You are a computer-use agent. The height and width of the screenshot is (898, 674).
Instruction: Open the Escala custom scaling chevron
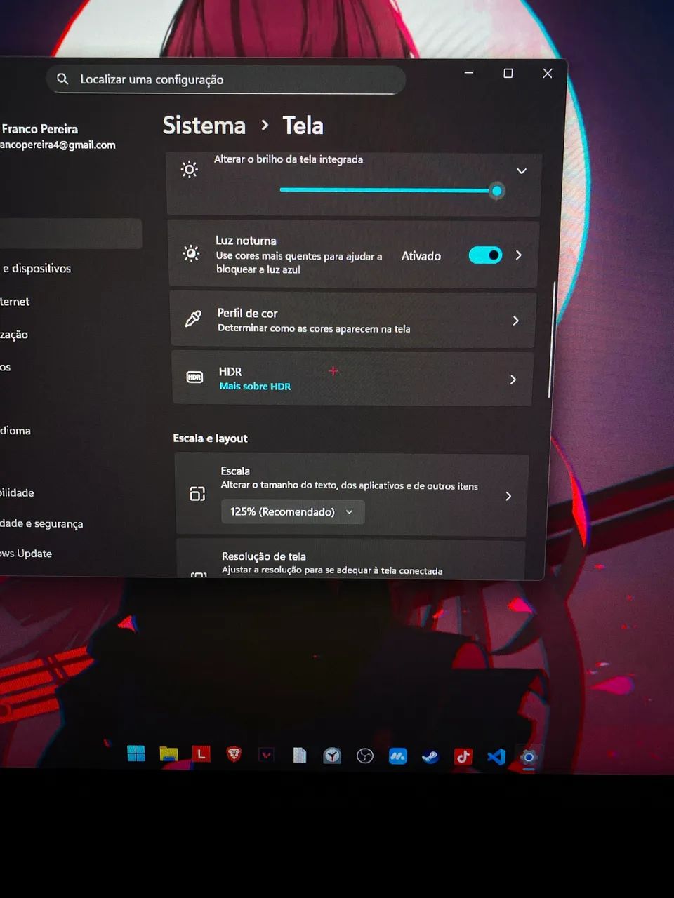(508, 496)
